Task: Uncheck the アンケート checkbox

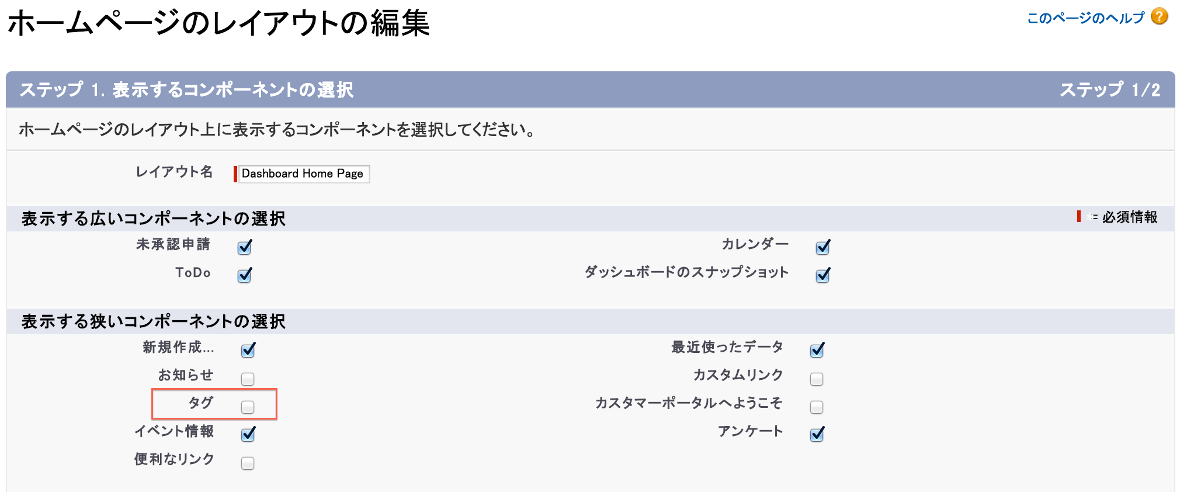Action: pyautogui.click(x=817, y=434)
